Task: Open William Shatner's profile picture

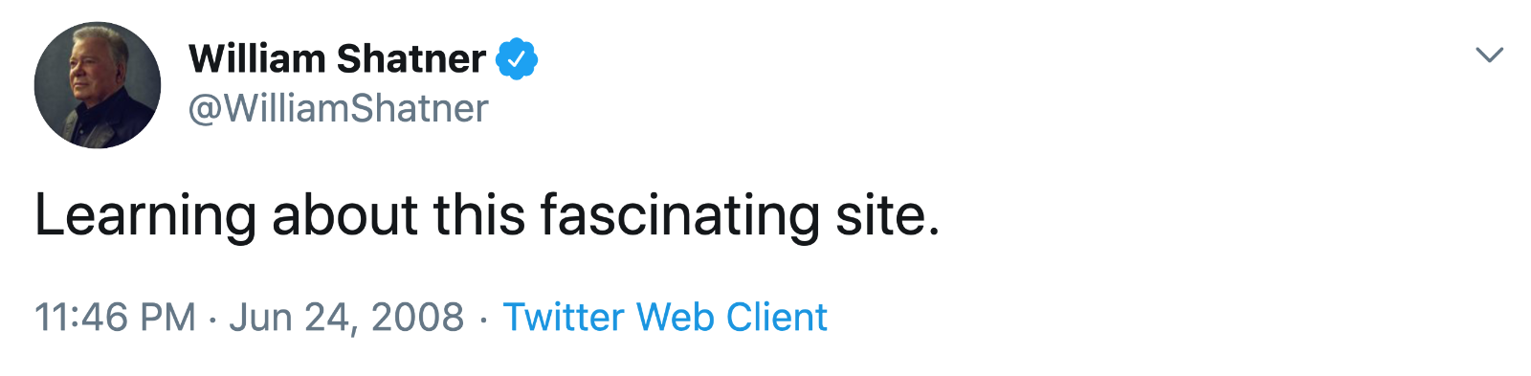Action: (x=98, y=85)
